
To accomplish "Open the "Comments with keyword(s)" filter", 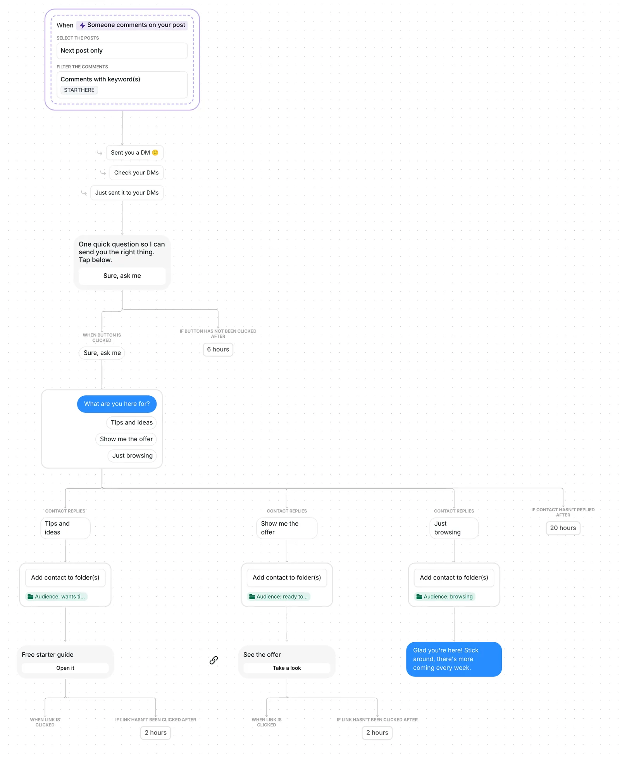I will tap(122, 85).
